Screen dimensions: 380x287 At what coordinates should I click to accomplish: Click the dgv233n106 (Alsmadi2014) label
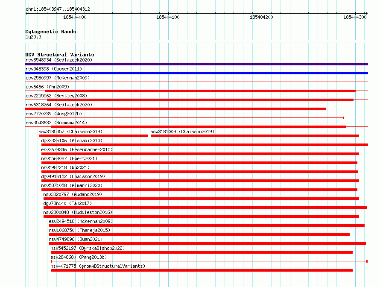click(x=72, y=141)
